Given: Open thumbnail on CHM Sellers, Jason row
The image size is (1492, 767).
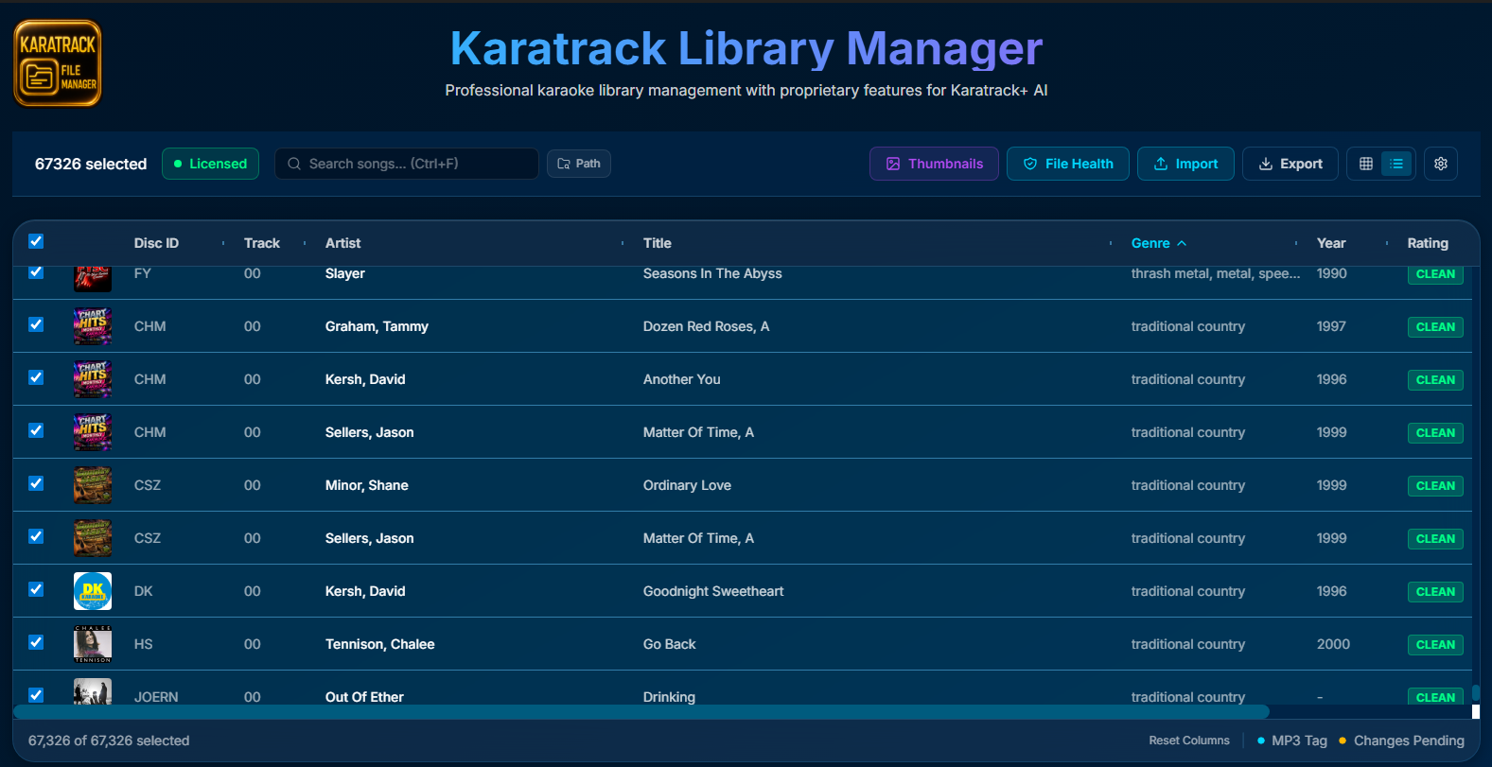Looking at the screenshot, I should click(x=93, y=432).
